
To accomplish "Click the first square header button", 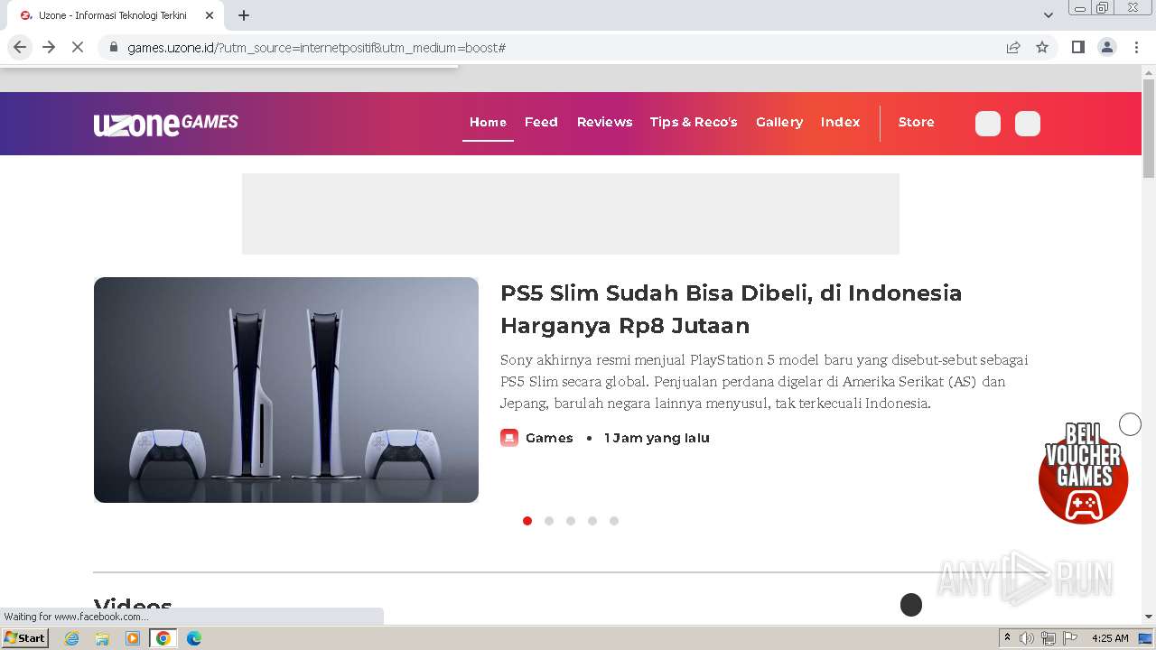I will pos(988,124).
